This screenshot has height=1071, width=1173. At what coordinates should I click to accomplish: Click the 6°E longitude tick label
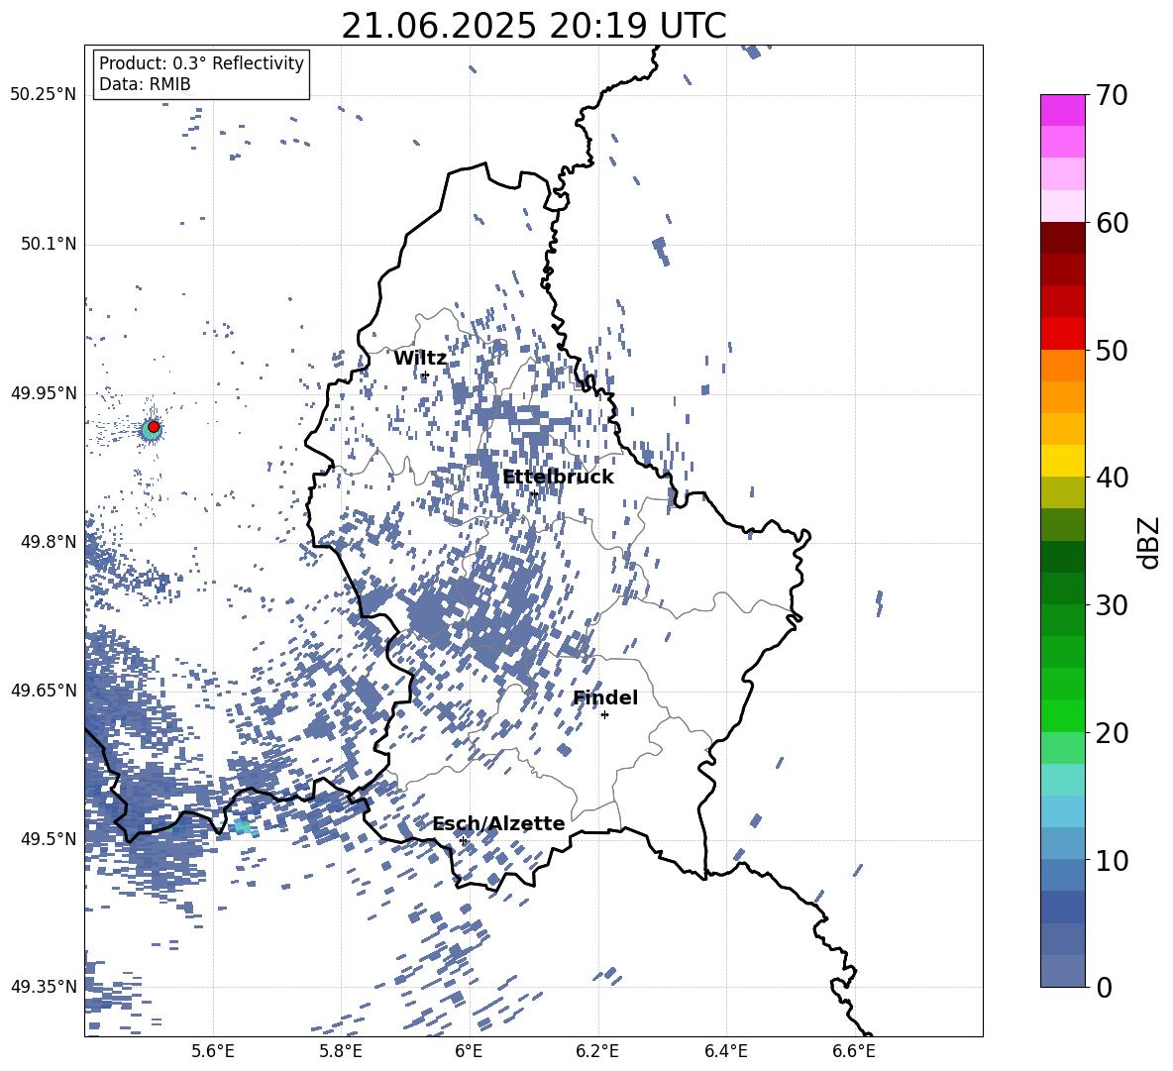tap(469, 1051)
